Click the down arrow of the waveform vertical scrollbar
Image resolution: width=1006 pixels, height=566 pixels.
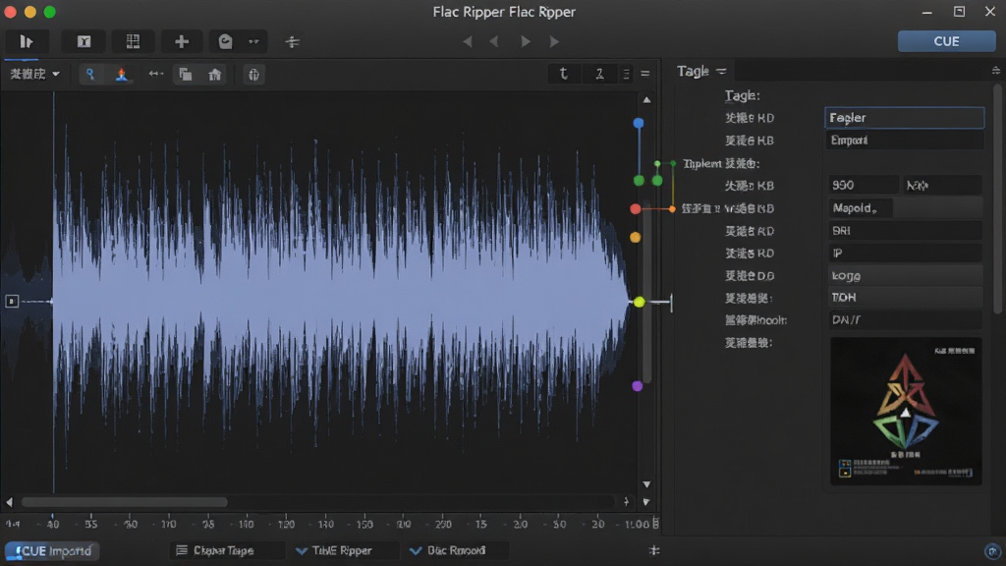click(x=646, y=484)
